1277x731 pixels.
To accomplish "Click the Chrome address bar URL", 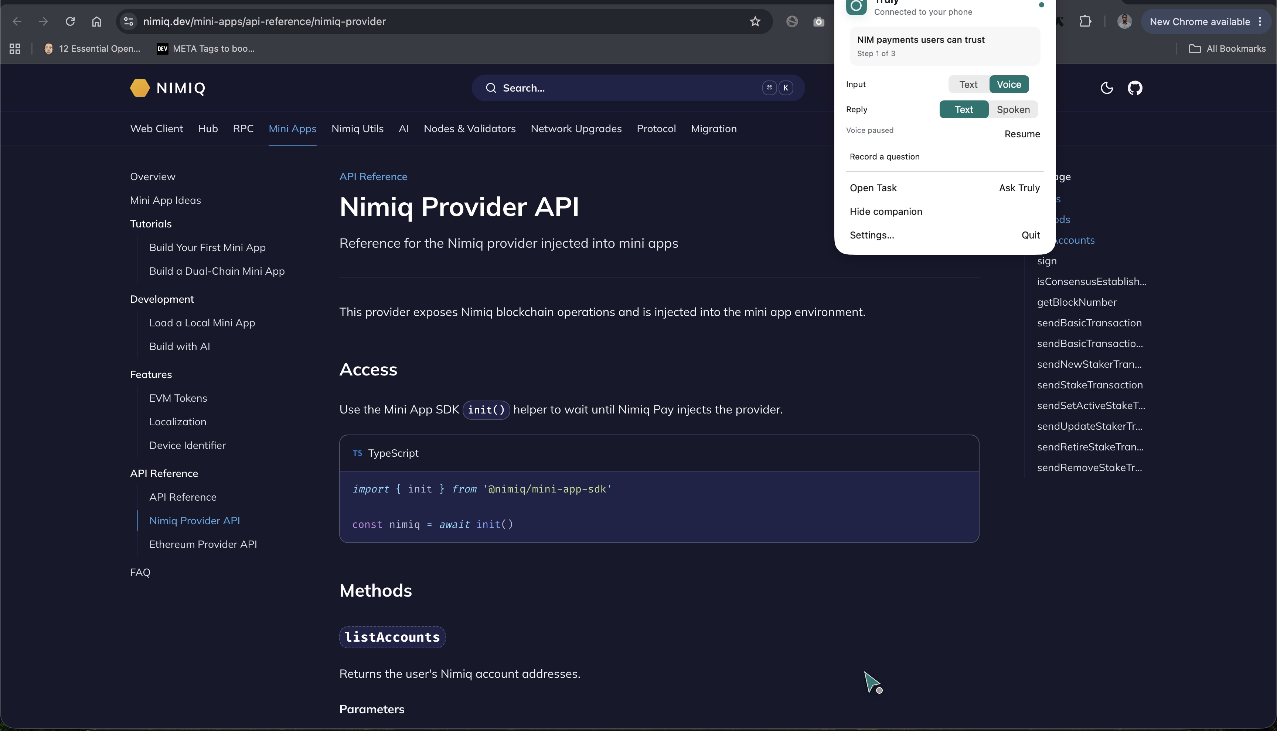I will 264,21.
